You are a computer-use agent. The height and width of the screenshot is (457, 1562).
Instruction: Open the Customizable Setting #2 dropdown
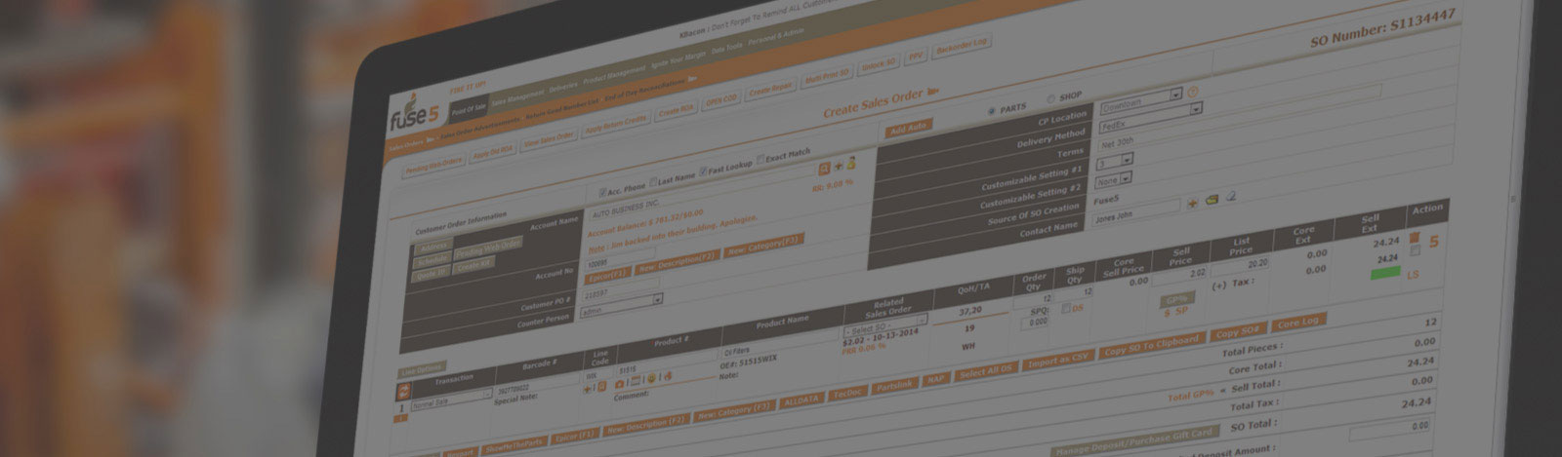click(x=1113, y=180)
